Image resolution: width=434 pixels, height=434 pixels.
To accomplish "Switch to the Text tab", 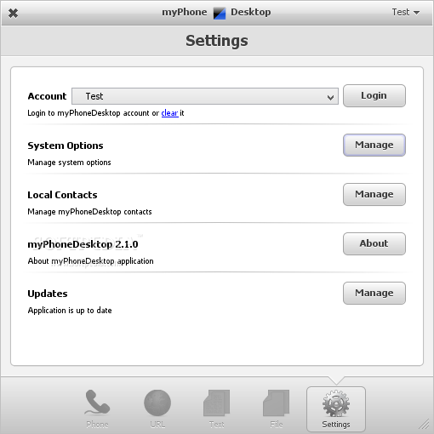I will tap(217, 408).
